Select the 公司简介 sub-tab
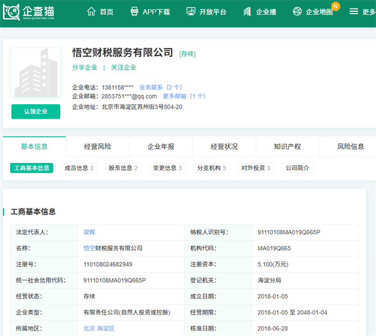 pyautogui.click(x=298, y=168)
